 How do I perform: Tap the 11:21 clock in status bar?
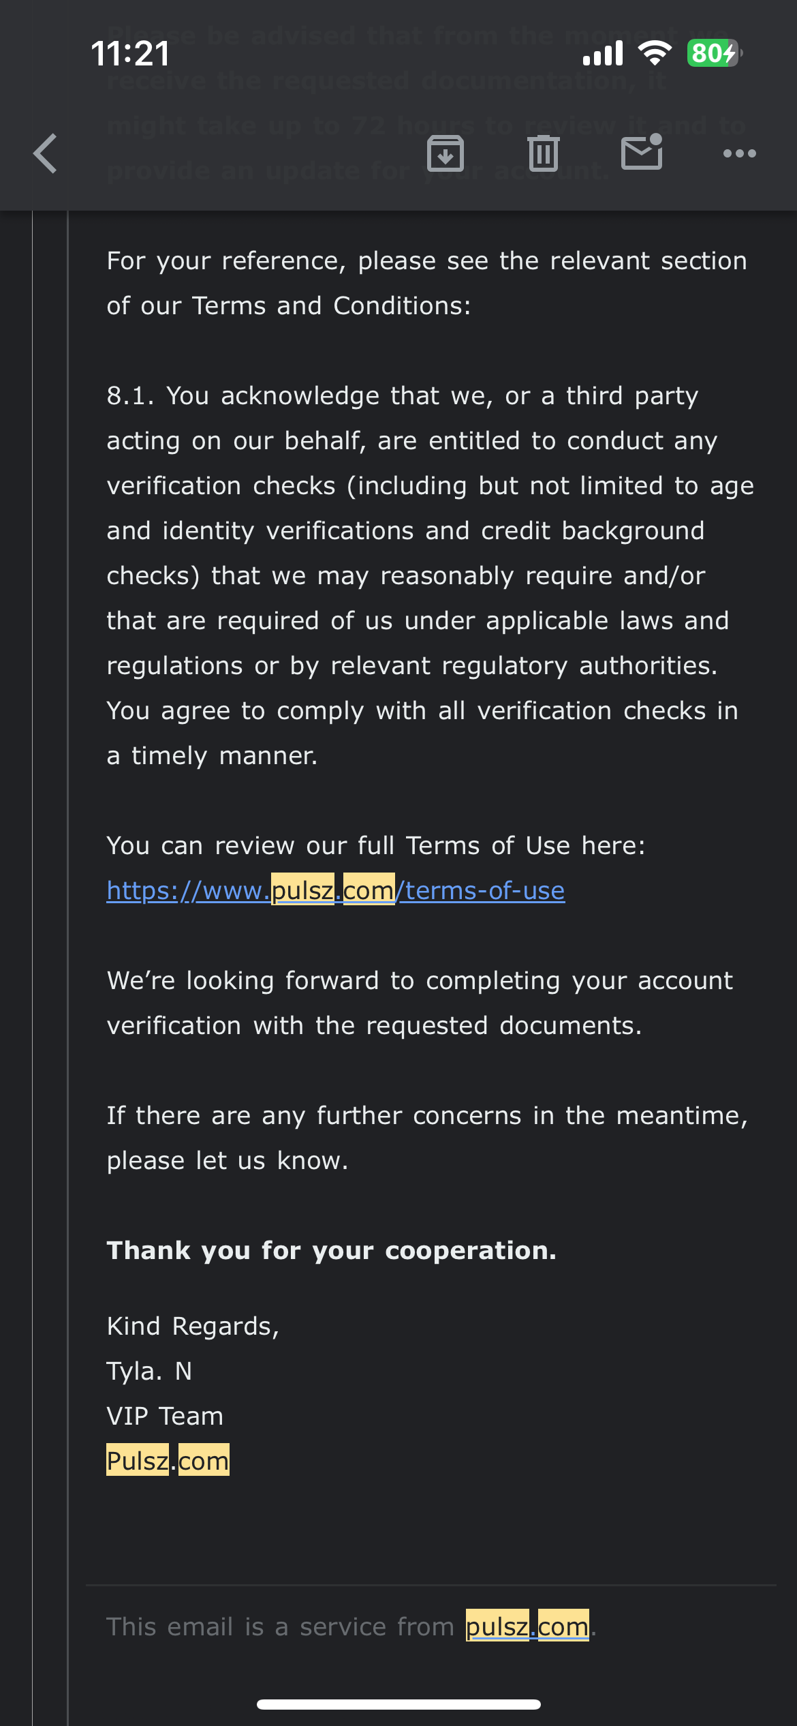[x=131, y=54]
